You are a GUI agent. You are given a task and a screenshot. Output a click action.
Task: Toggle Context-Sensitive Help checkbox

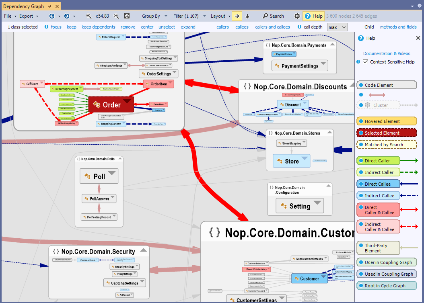(365, 62)
